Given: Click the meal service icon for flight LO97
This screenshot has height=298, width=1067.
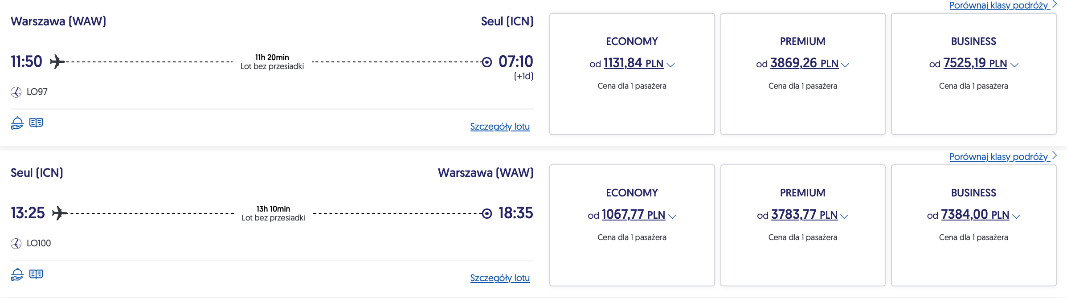Looking at the screenshot, I should point(17,123).
